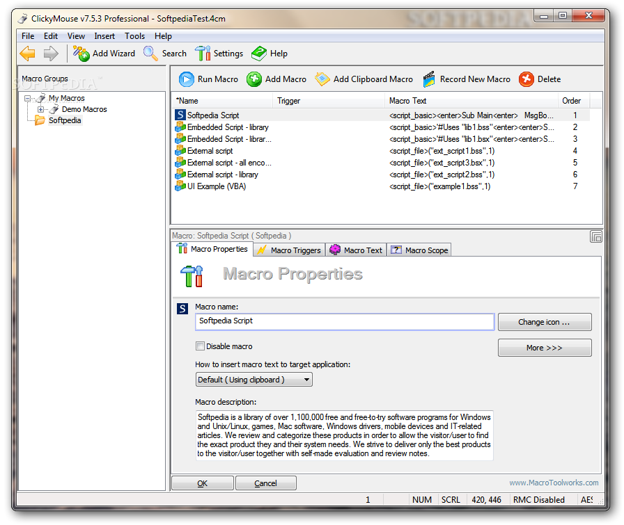The image size is (624, 525).
Task: Select the Softpedia group in the tree
Action: [65, 120]
